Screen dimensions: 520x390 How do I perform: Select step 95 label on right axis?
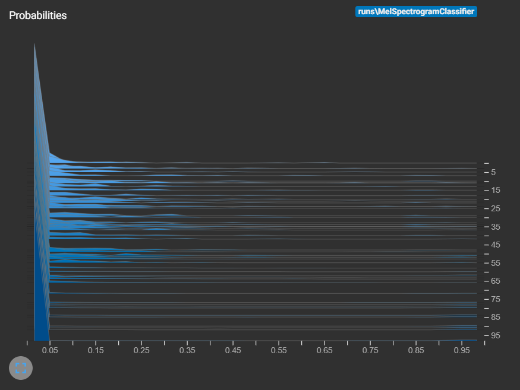pyautogui.click(x=495, y=335)
